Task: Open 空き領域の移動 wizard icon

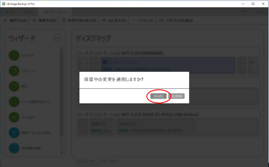Action: click(x=14, y=148)
